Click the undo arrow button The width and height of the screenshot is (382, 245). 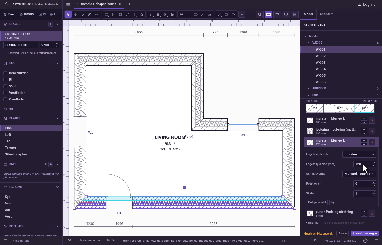[277, 14]
